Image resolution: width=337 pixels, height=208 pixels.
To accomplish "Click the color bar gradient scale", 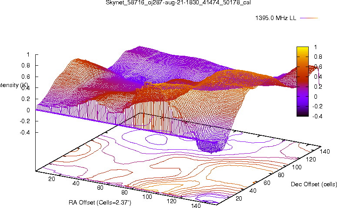I will (x=302, y=81).
